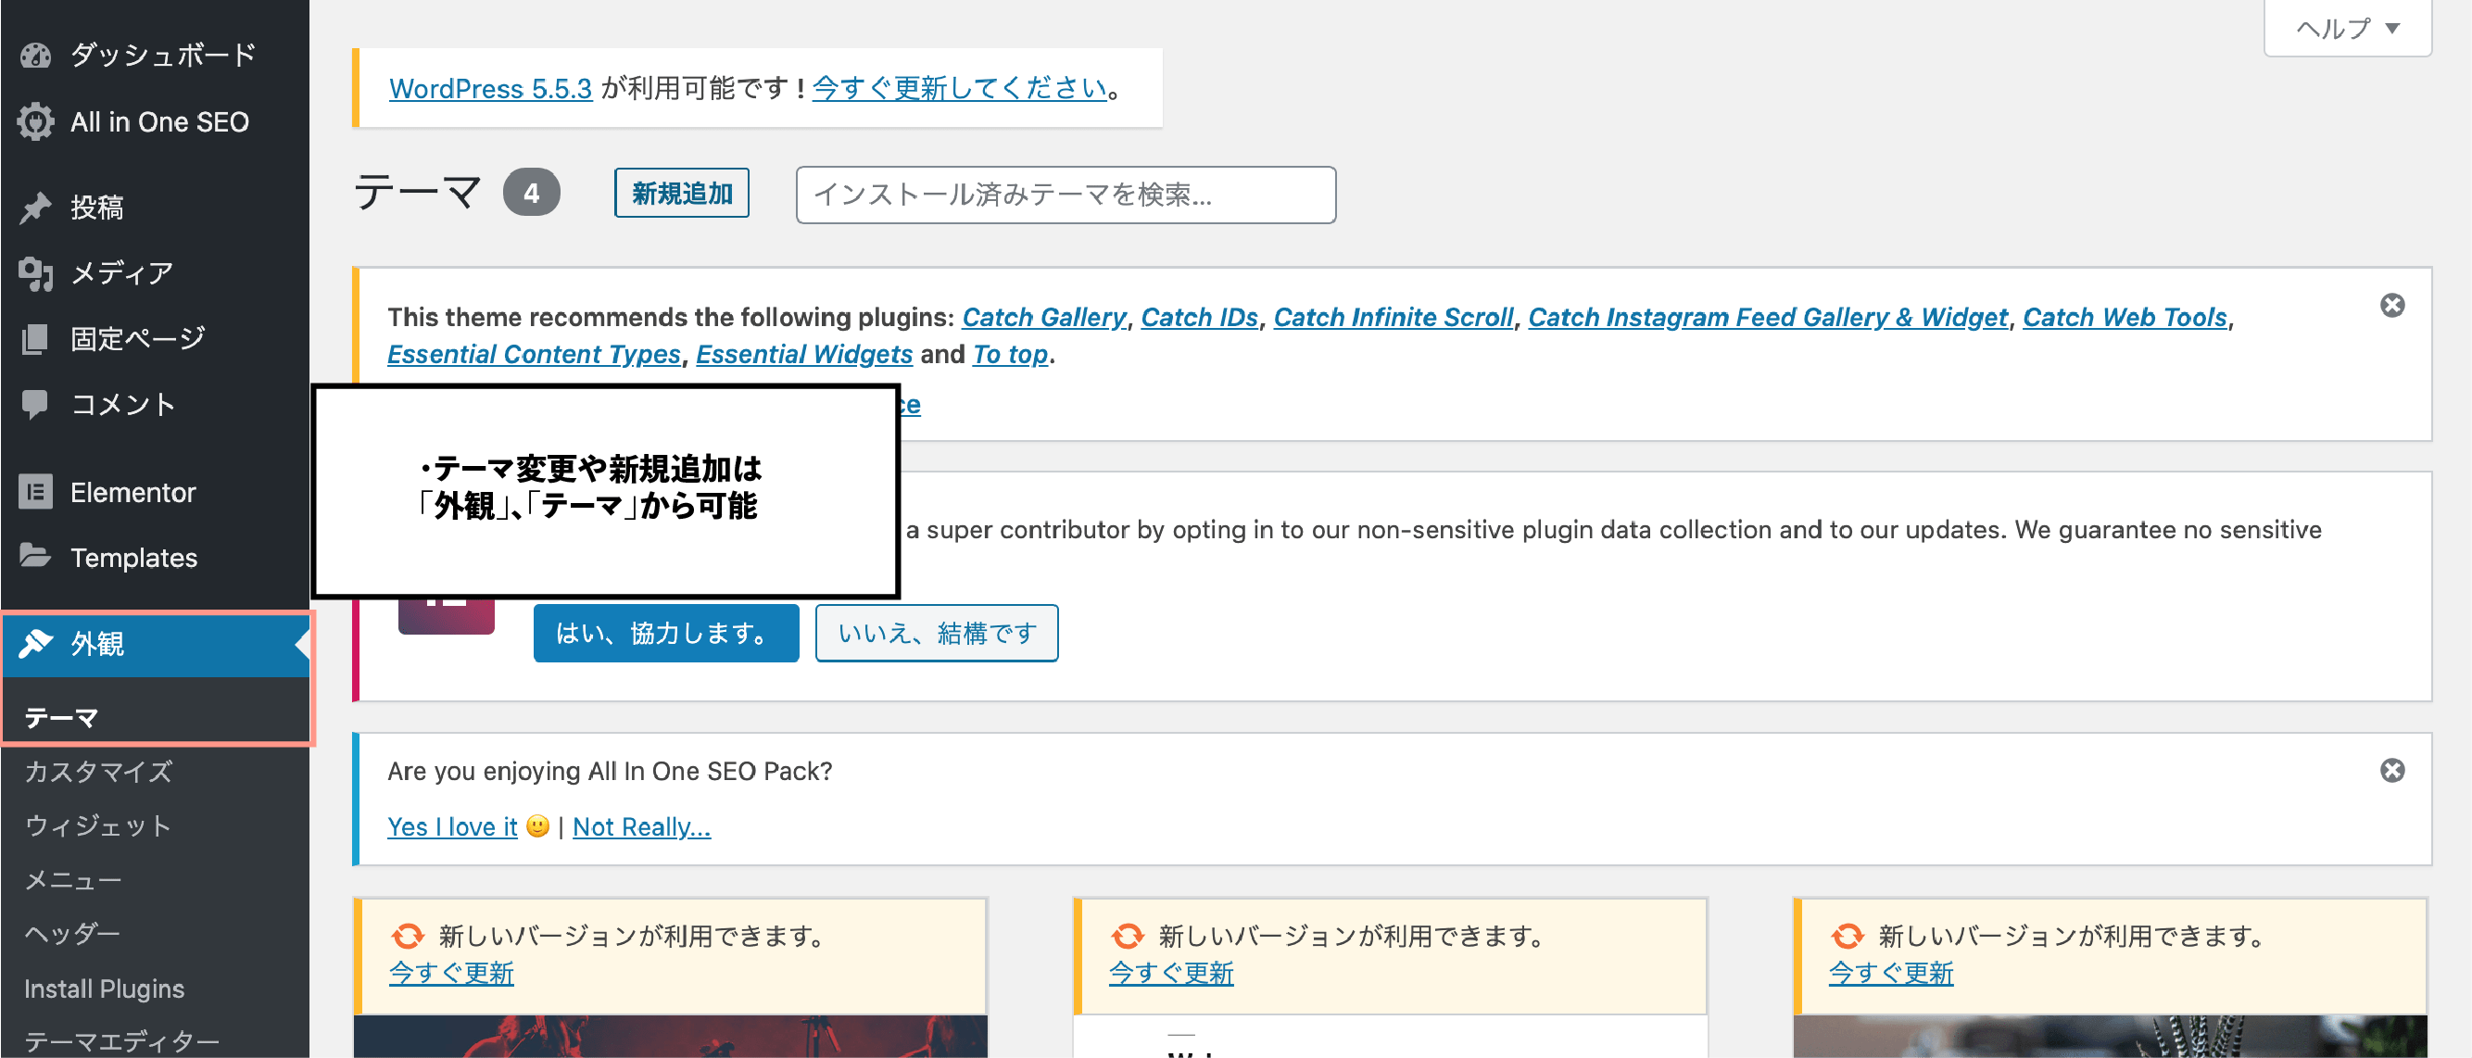
Task: Click the pages icon beside 固定ページ
Action: pos(35,338)
